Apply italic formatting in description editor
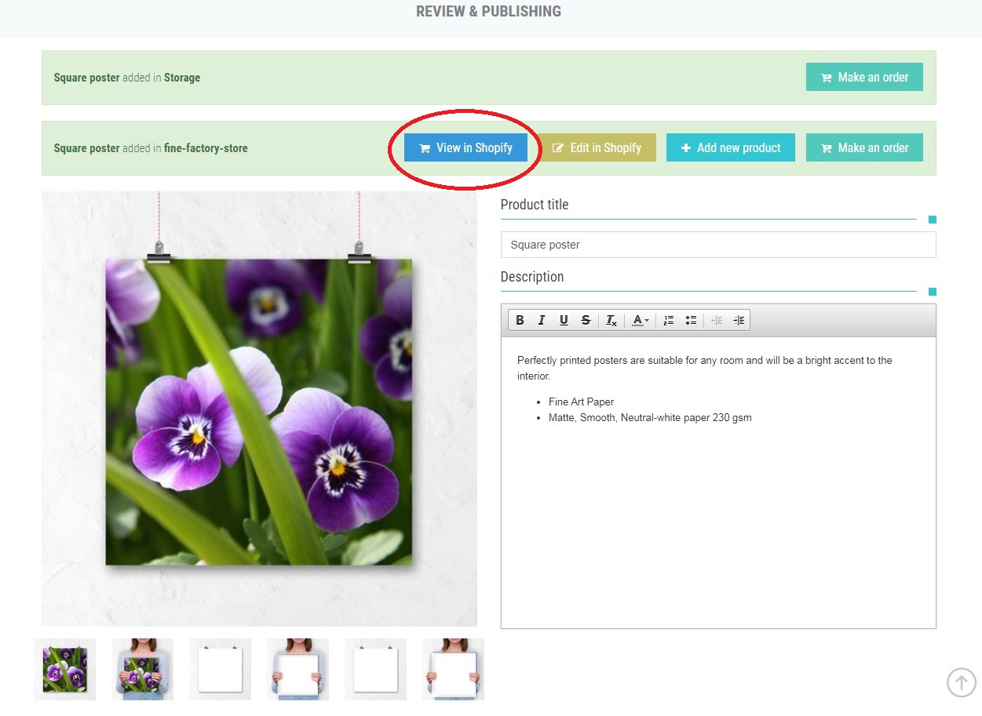 coord(542,320)
